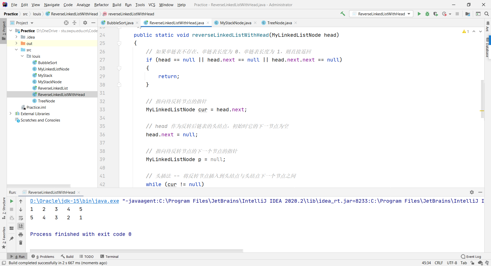Click the Down the Stack Trace arrow
The width and height of the screenshot is (491, 266).
(21, 210)
